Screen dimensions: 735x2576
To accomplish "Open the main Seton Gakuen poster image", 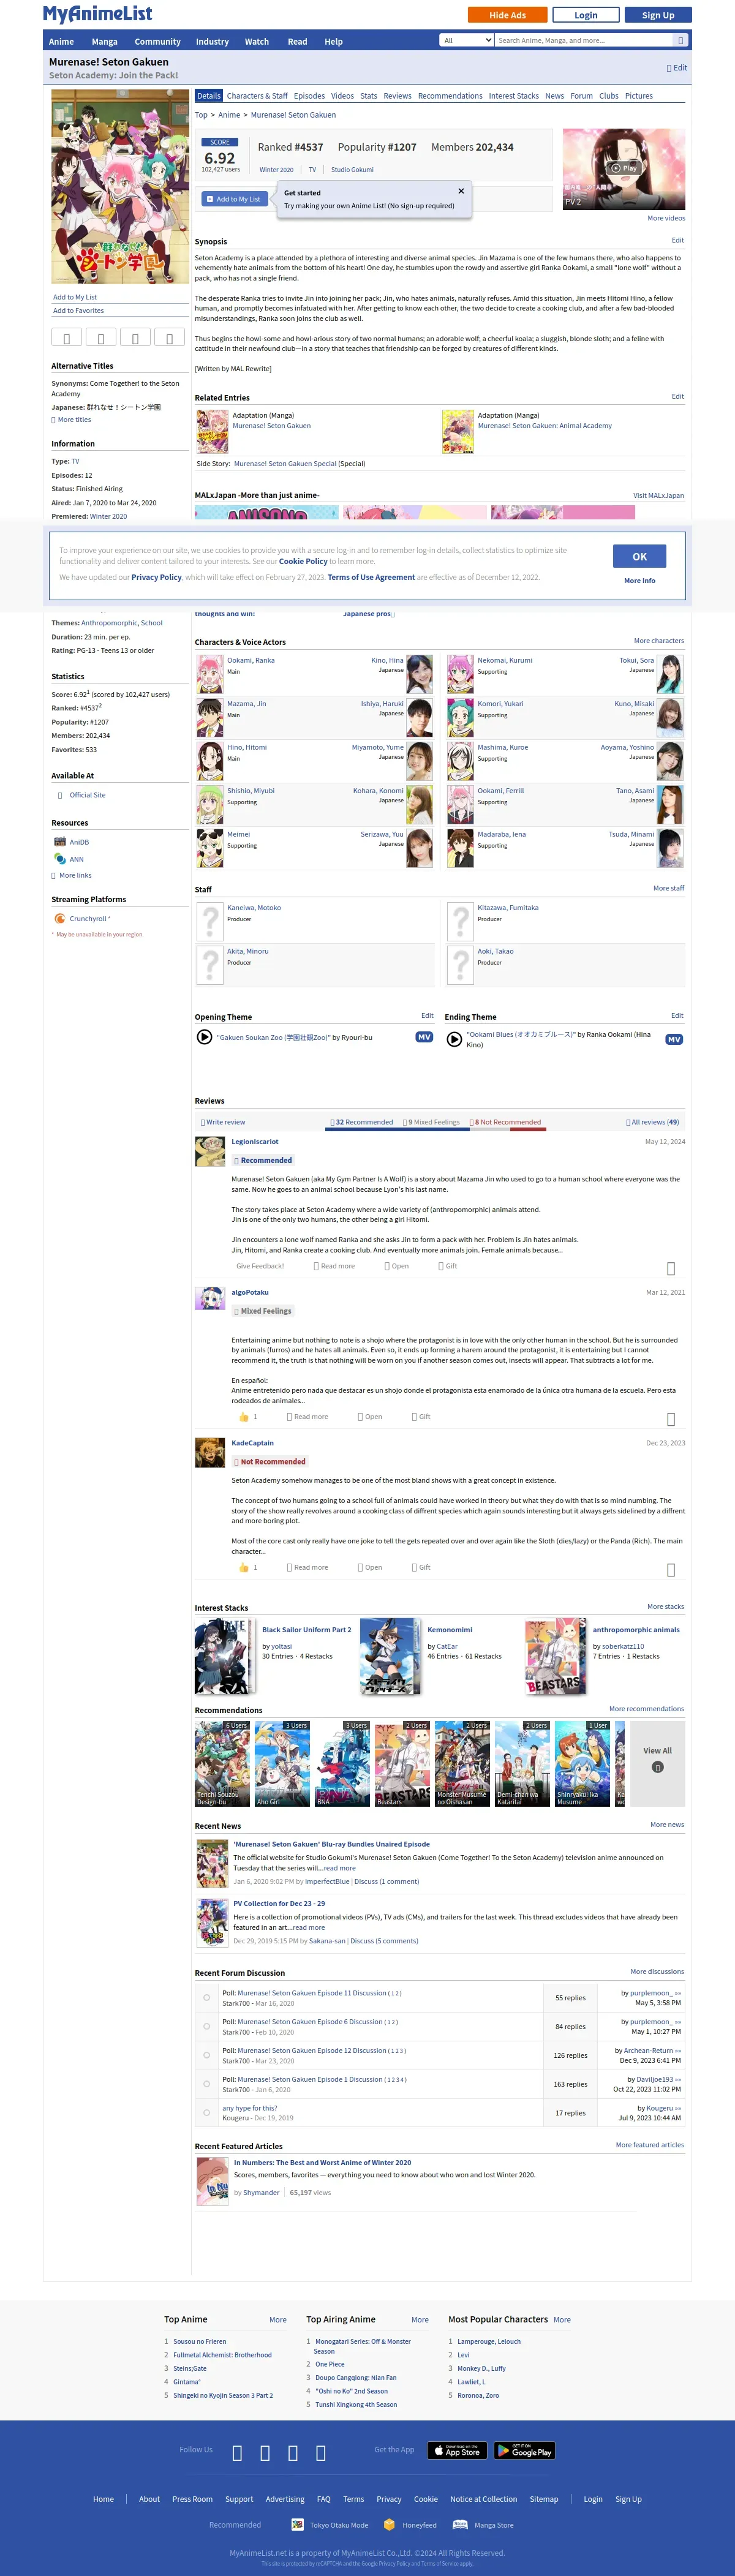I will click(120, 187).
